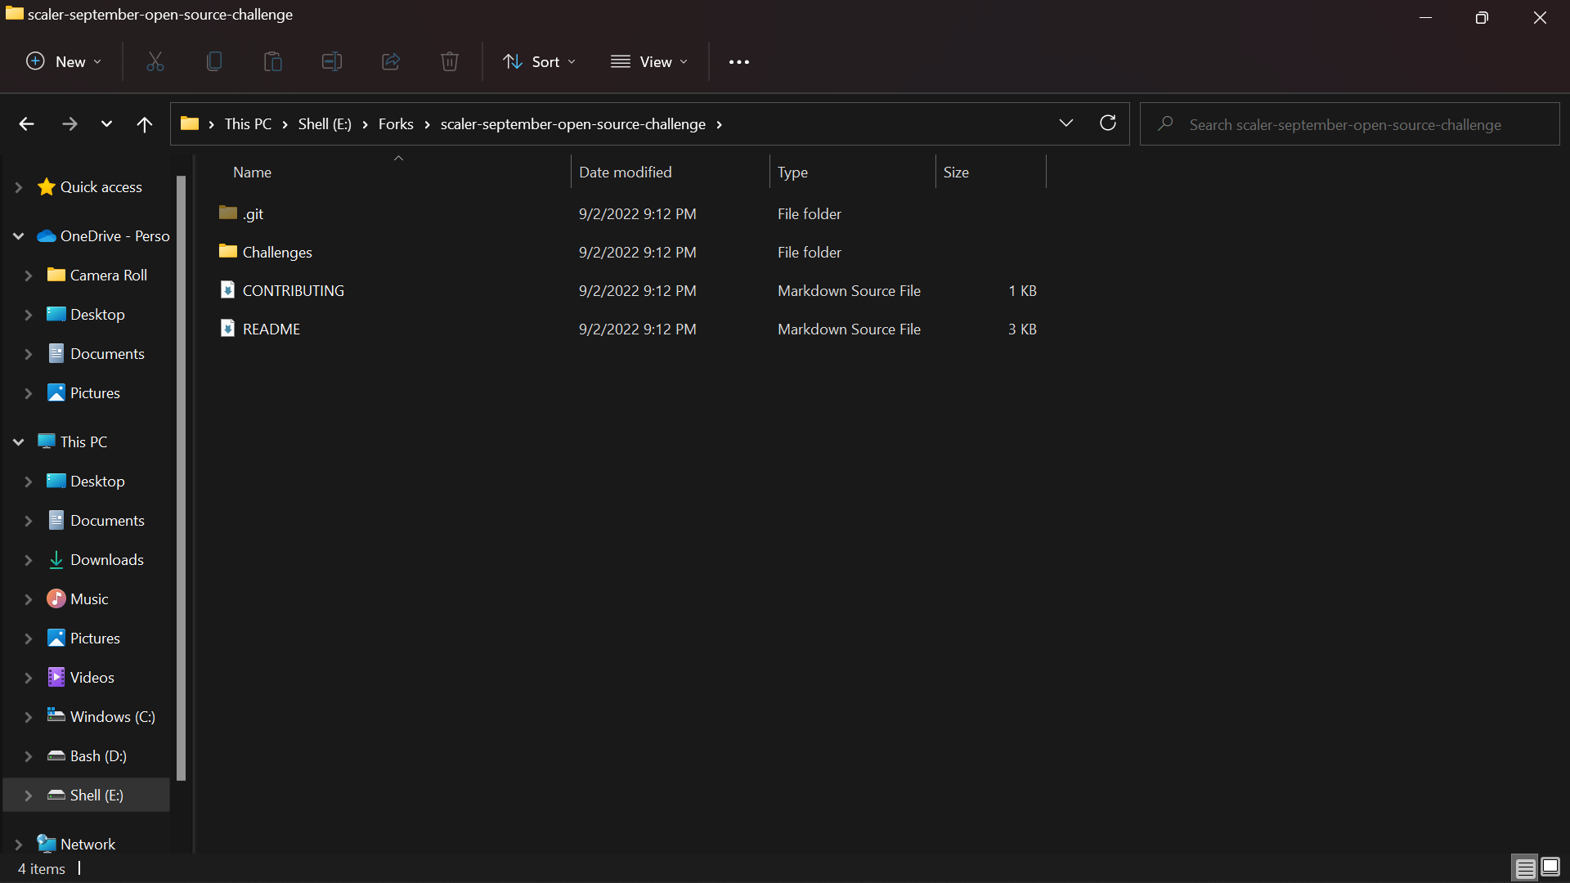
Task: Click Forks in the breadcrumb path
Action: pyautogui.click(x=396, y=124)
